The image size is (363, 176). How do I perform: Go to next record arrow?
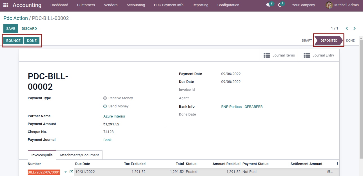355,28
